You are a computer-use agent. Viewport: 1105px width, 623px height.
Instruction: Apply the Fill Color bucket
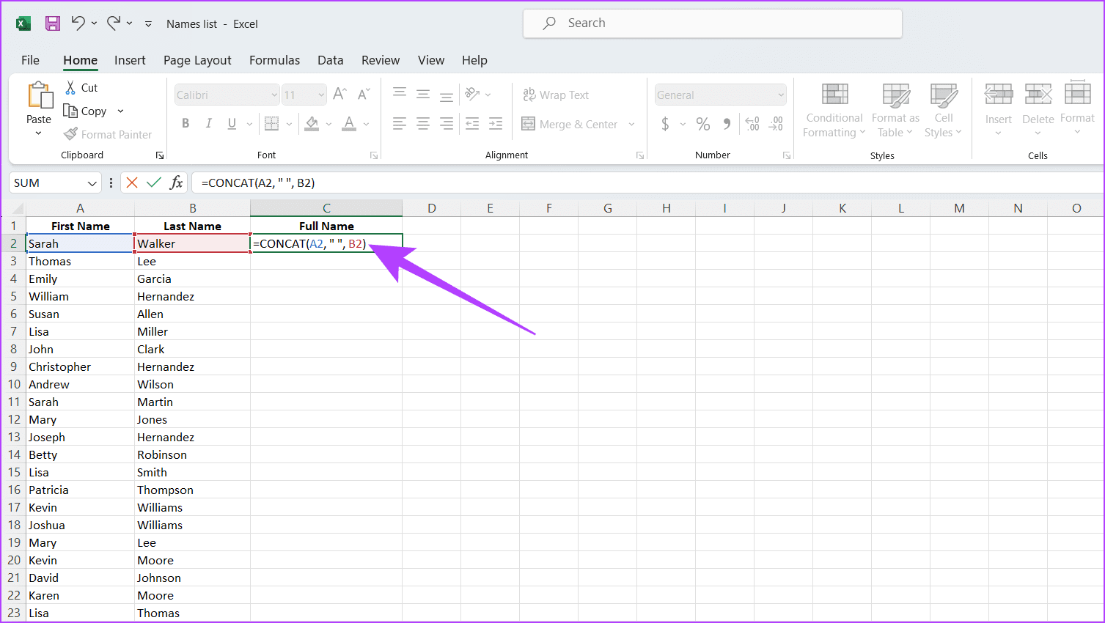click(x=312, y=124)
